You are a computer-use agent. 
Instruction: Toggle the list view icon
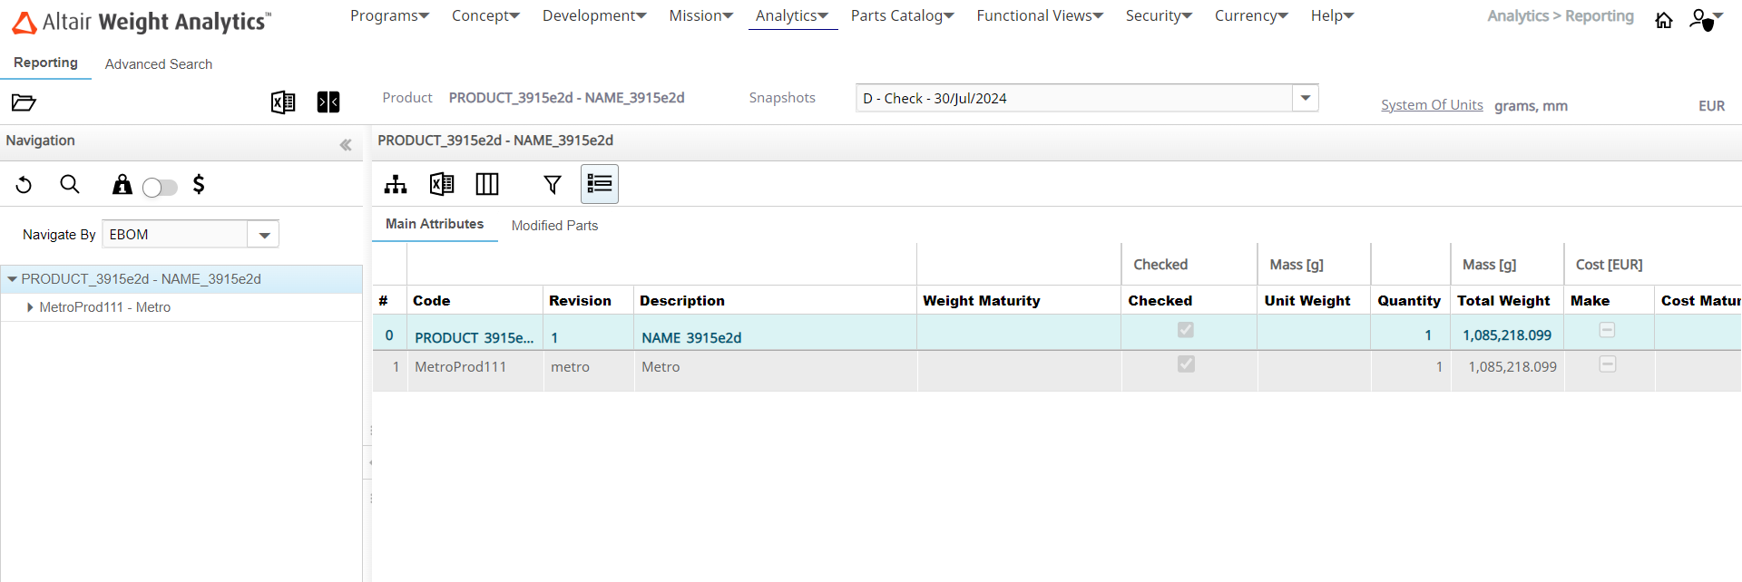[600, 184]
